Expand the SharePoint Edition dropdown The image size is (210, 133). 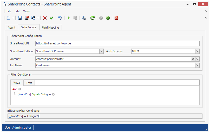tap(101, 51)
